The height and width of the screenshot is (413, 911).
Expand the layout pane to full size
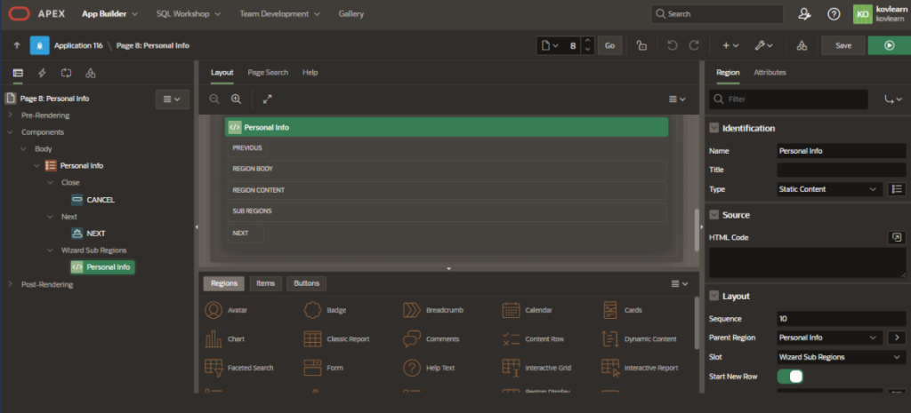tap(267, 99)
